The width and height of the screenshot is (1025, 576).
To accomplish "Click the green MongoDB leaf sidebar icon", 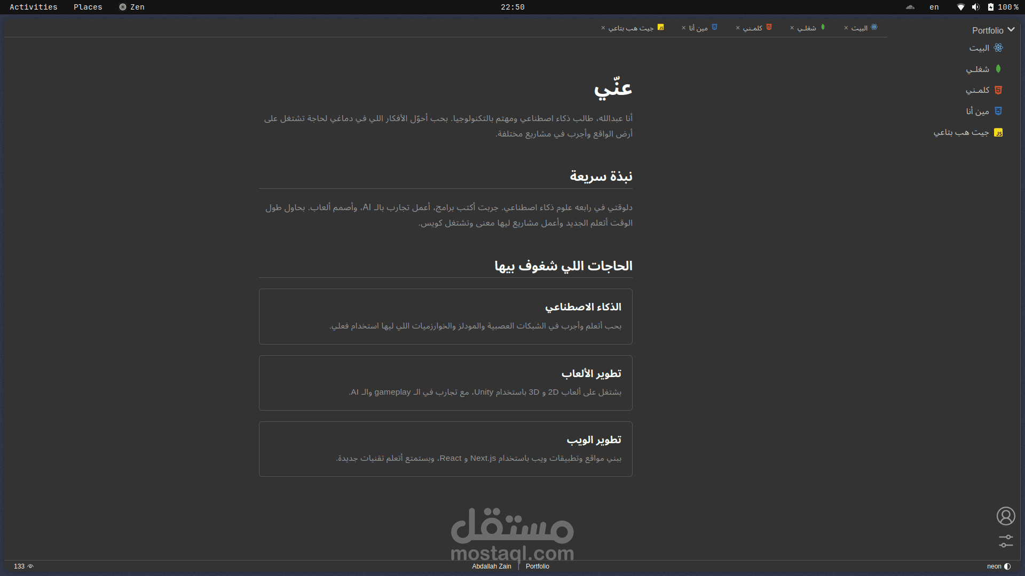I will click(x=998, y=69).
